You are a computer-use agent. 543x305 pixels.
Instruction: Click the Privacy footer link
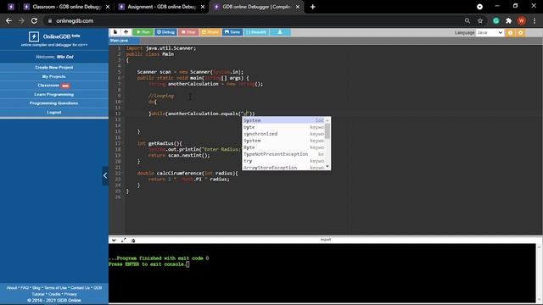70,294
